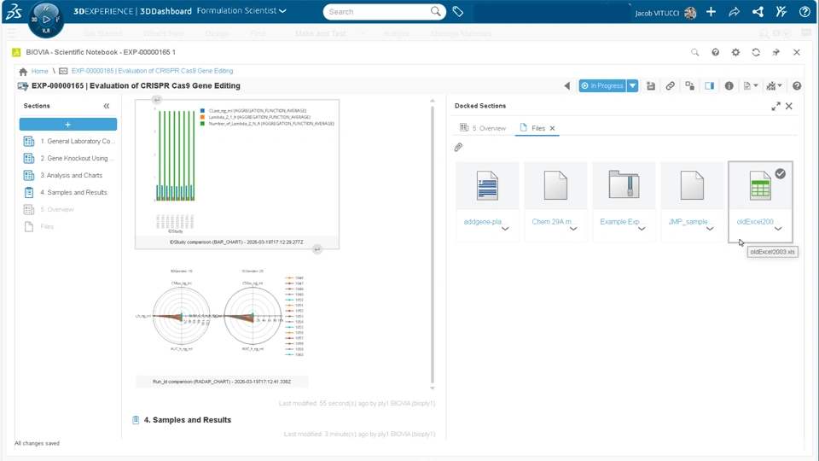
Task: Click the widget search magnifier icon
Action: 694,52
